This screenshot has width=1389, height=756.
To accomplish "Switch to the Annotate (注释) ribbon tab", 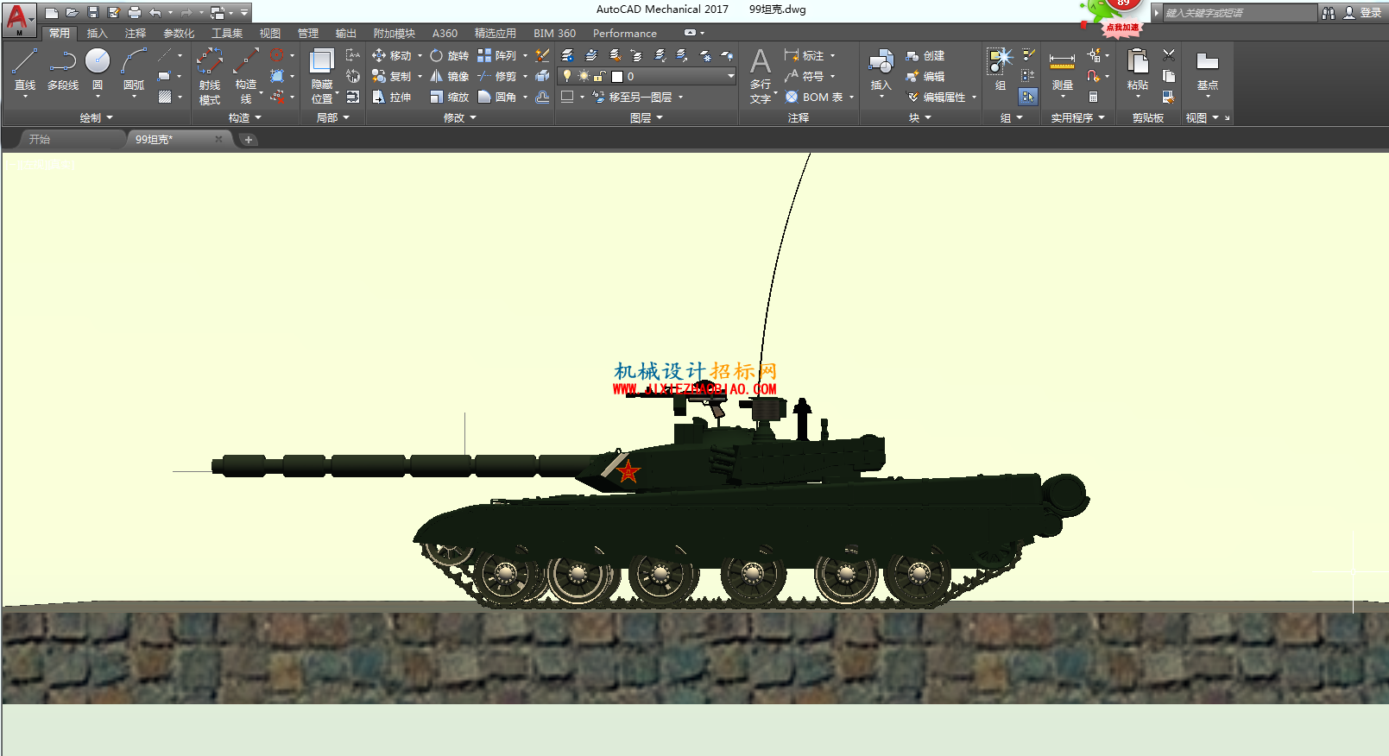I will click(x=135, y=33).
